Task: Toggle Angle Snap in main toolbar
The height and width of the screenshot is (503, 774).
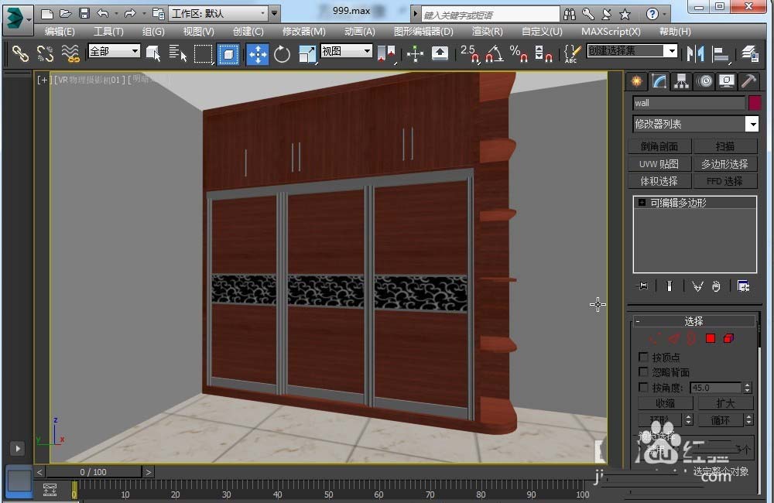Action: click(493, 53)
